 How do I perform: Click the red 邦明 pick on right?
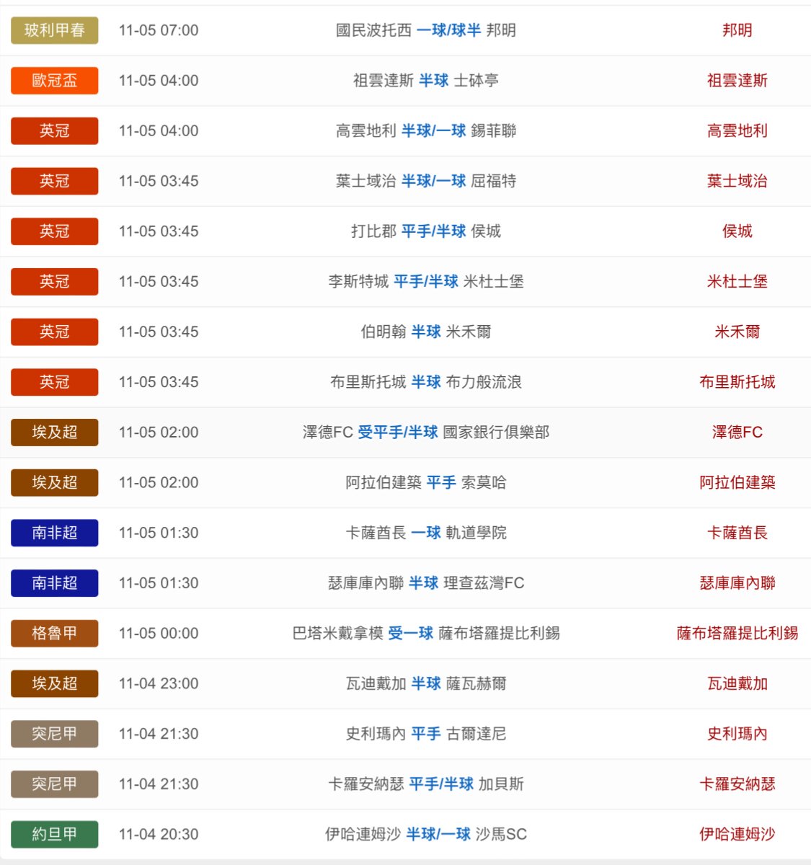pyautogui.click(x=737, y=30)
